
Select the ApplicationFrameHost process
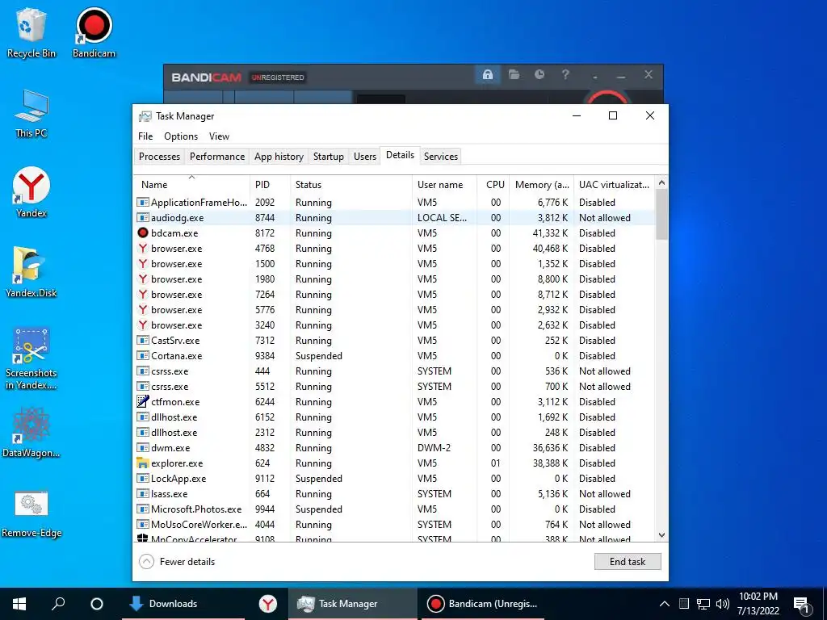394,202
